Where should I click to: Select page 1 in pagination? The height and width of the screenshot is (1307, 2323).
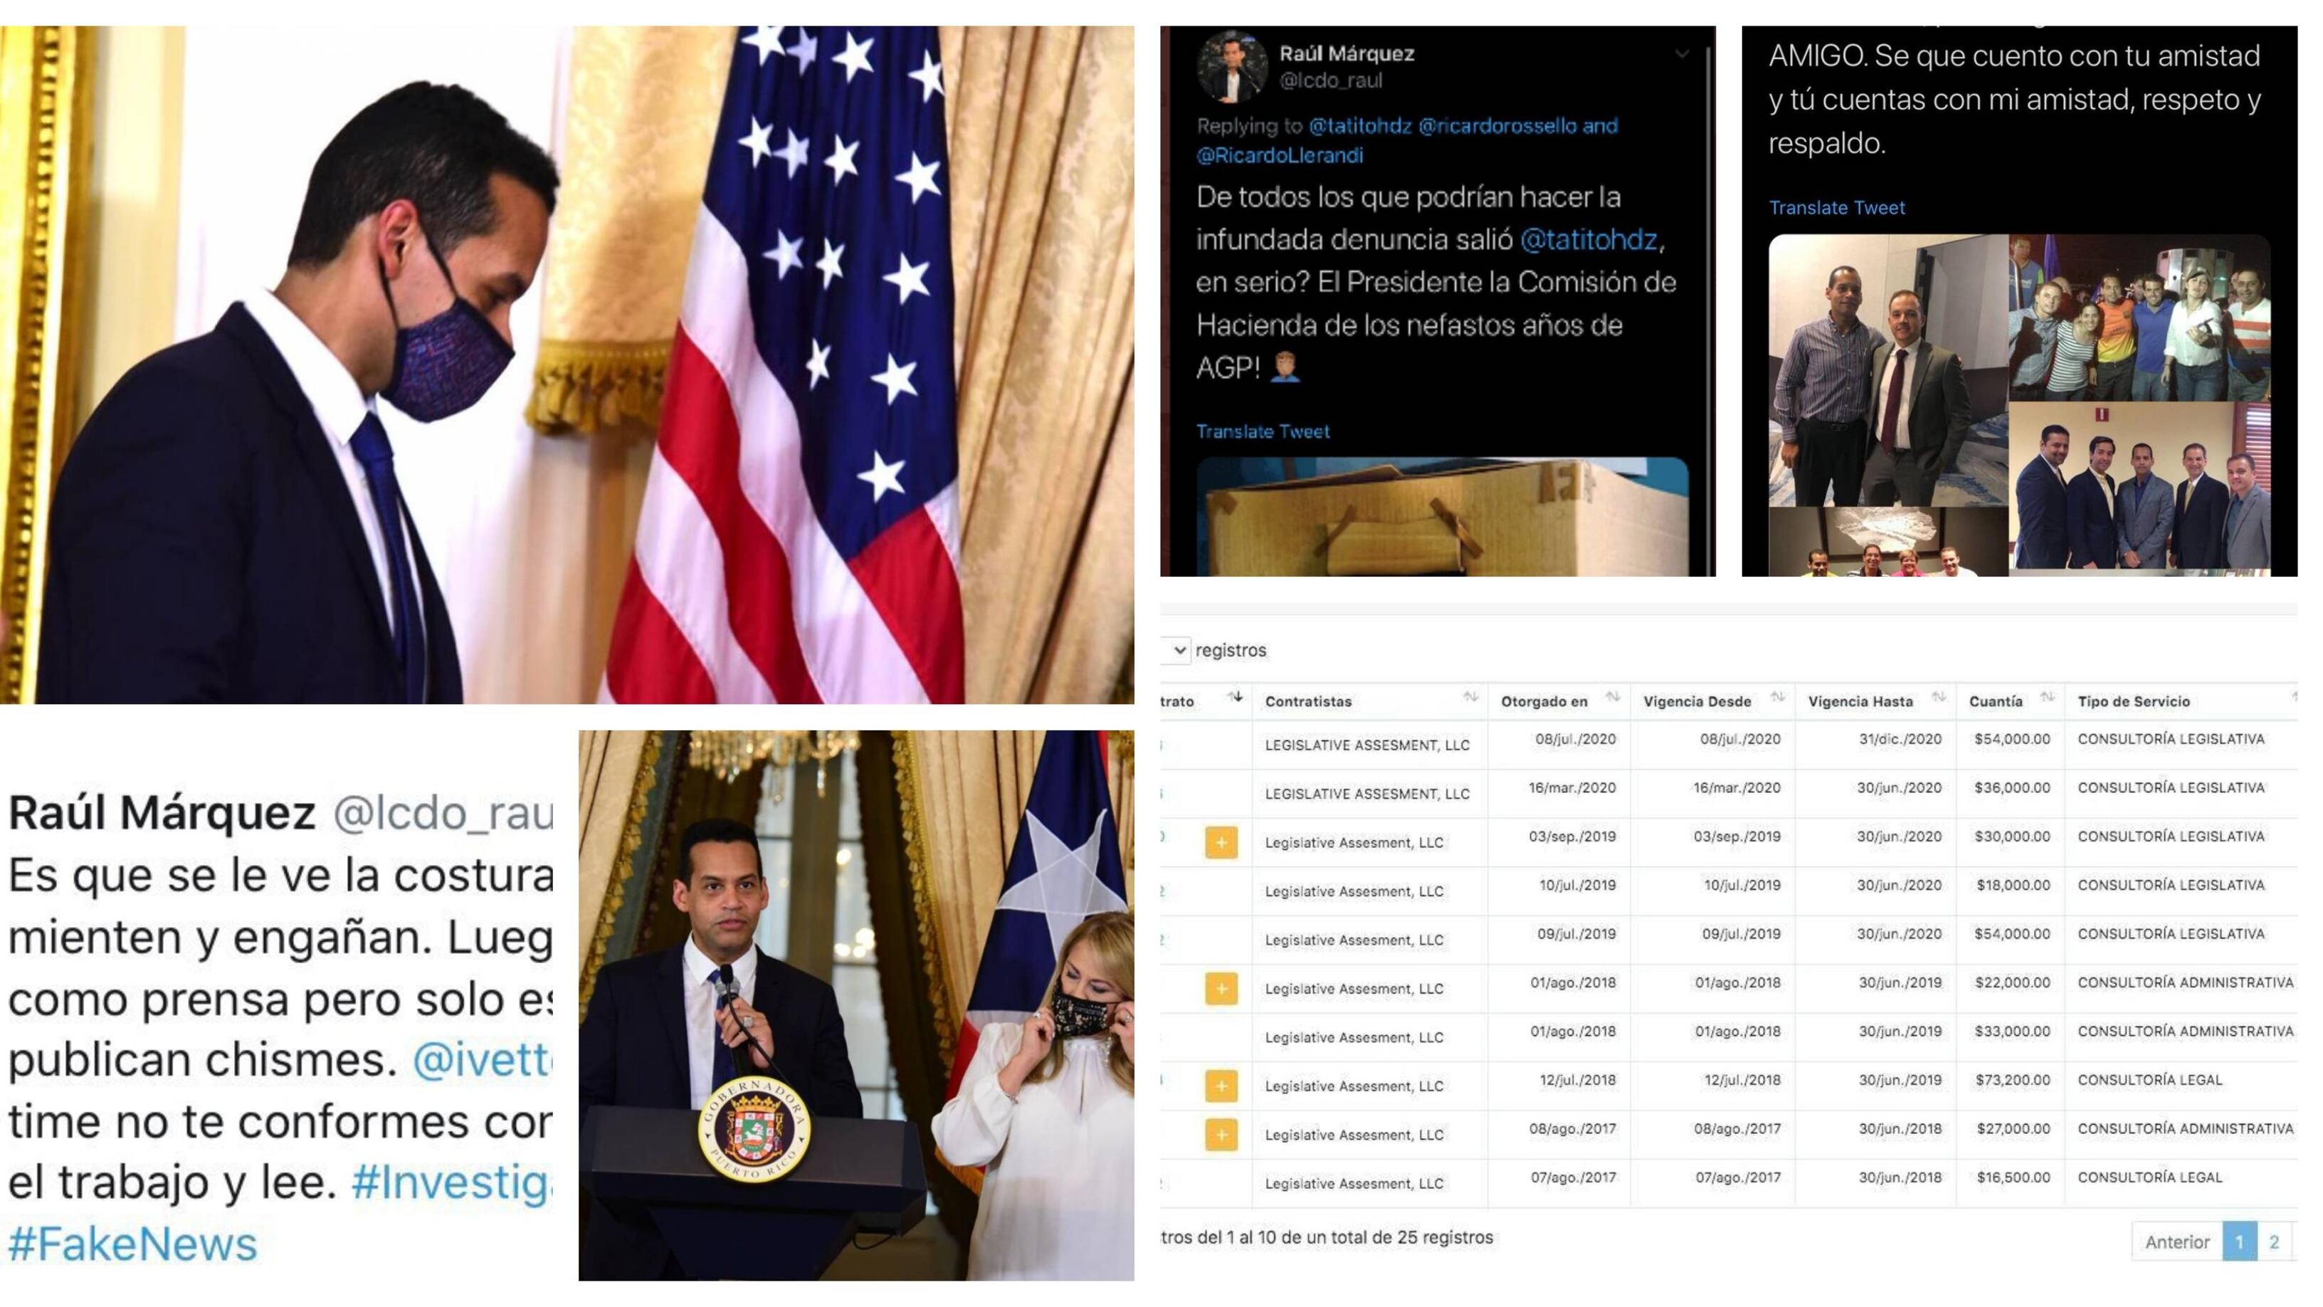pos(2240,1242)
